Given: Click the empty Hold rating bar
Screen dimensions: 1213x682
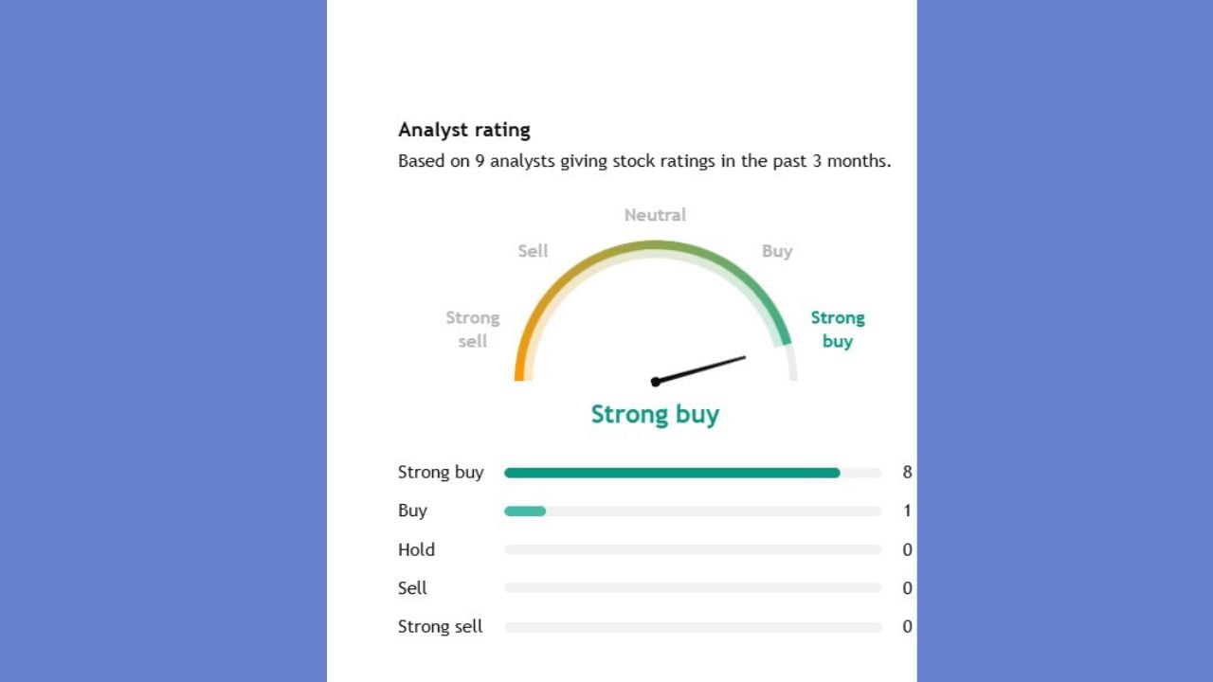Looking at the screenshot, I should (x=693, y=549).
